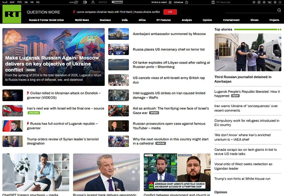Click the search magnifier icon
Viewport: 284px width, 196px height.
click(x=279, y=10)
